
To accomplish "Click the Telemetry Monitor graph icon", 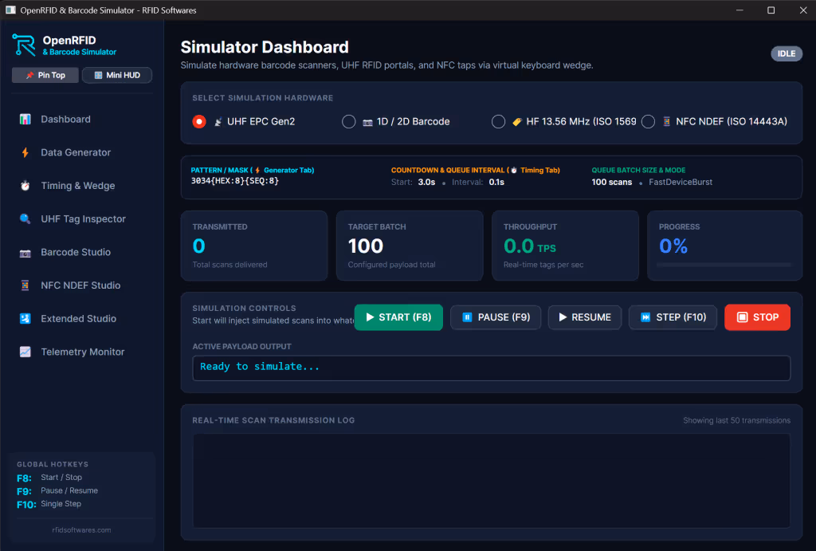I will tap(25, 352).
